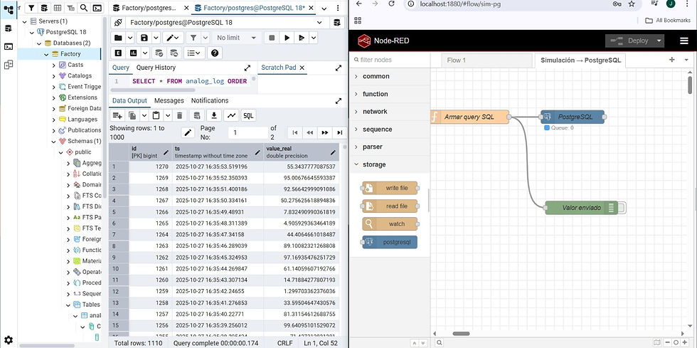Expand the network palette category
The height and width of the screenshot is (348, 697).
[390, 112]
